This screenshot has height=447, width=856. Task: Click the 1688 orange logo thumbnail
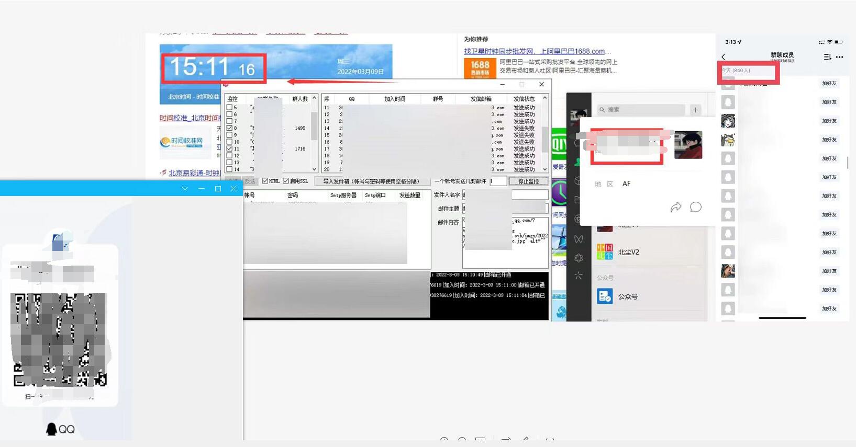(480, 67)
